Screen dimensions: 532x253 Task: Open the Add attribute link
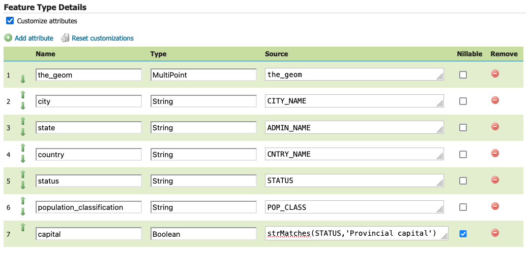coord(34,38)
